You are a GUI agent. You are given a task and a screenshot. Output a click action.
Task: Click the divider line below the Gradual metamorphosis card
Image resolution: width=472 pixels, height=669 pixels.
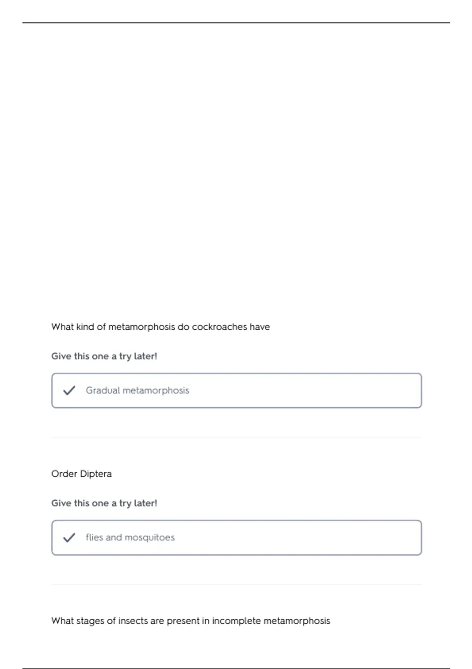[236, 437]
